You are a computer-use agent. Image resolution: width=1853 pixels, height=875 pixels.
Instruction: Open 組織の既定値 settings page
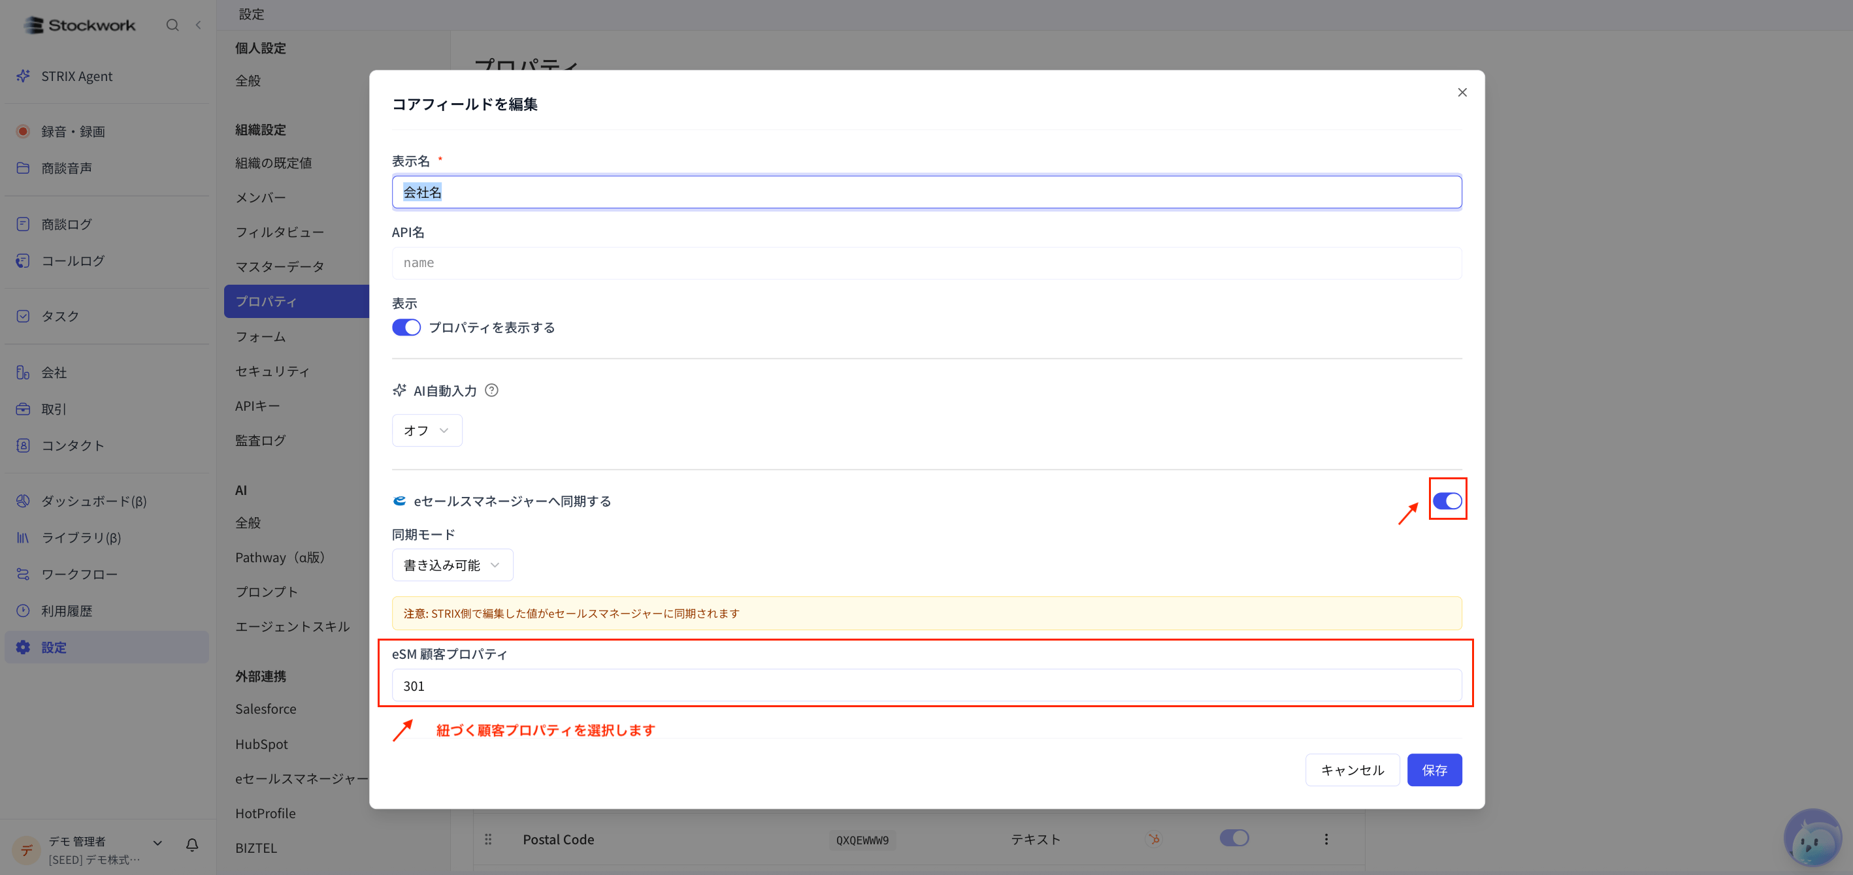click(273, 163)
